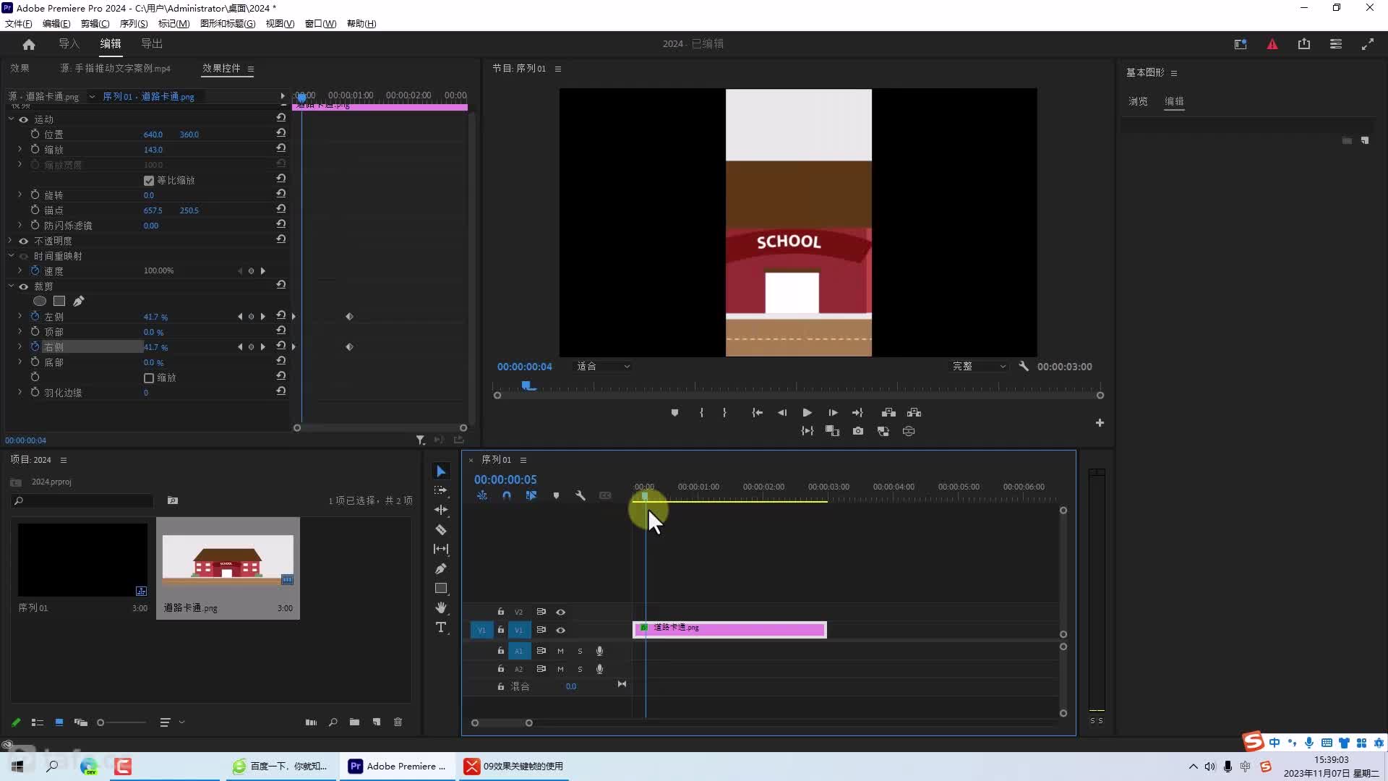1388x781 pixels.
Task: Toggle the 等比缩放 checkbox
Action: pos(149,180)
